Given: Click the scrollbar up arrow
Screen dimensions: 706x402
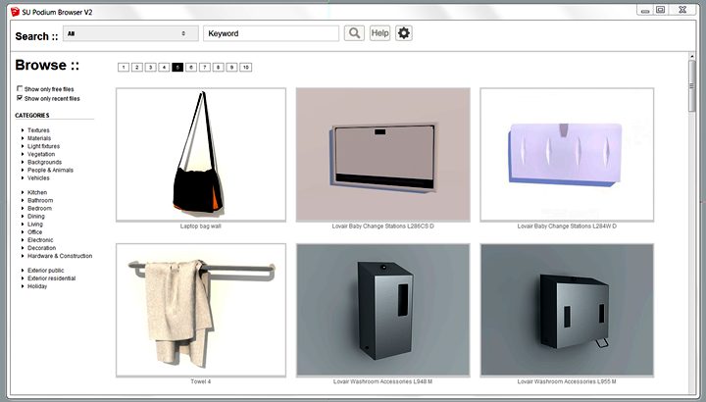Looking at the screenshot, I should (692, 56).
